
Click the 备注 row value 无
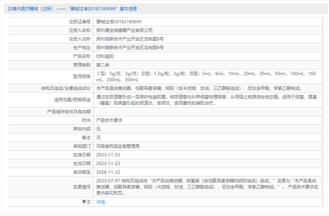(99, 138)
